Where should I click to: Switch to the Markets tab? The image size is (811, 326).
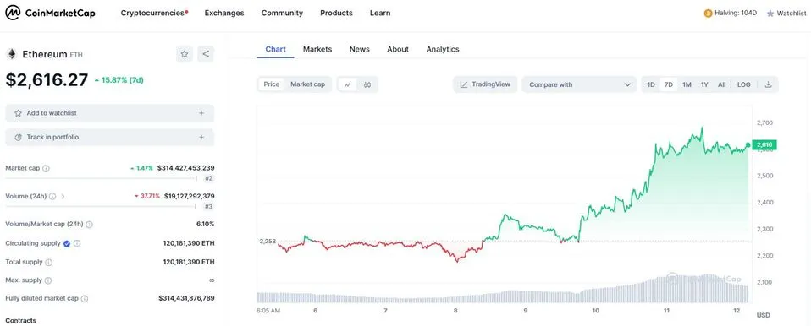click(317, 49)
